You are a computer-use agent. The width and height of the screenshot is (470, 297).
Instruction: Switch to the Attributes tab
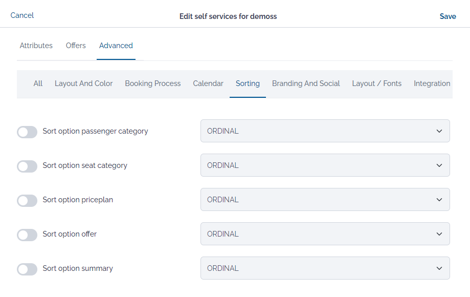click(36, 46)
